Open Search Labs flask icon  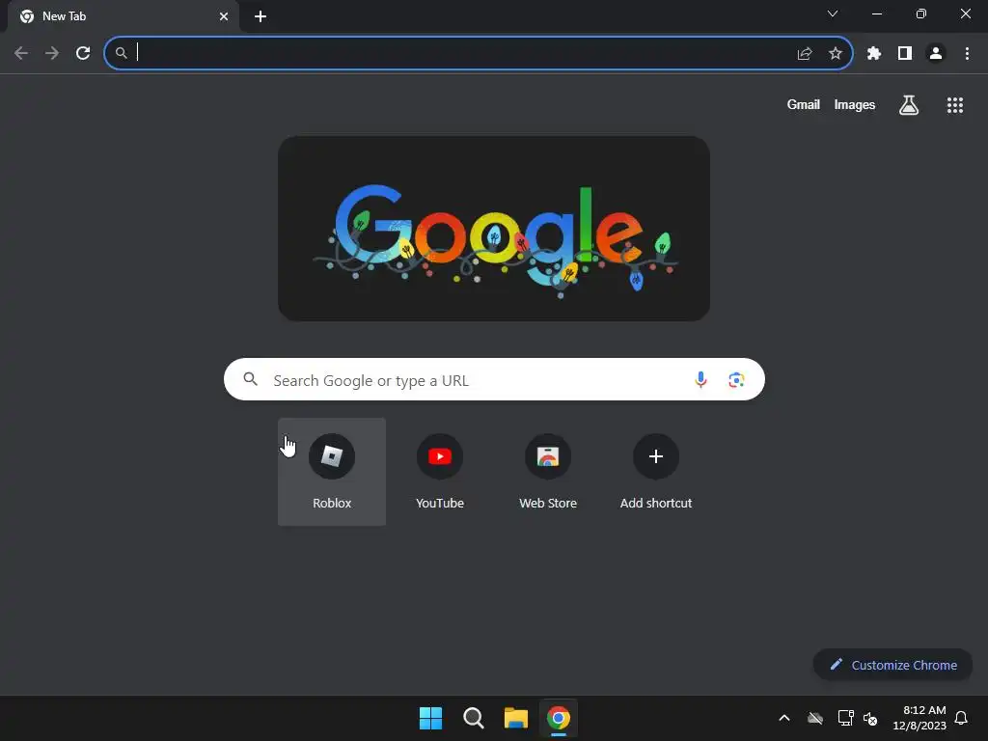point(908,105)
